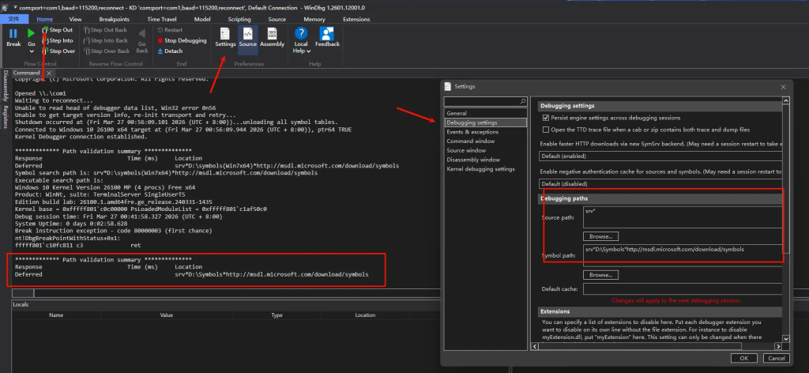Open the Extensions ribbon tab
Image resolution: width=809 pixels, height=373 pixels.
(x=356, y=19)
